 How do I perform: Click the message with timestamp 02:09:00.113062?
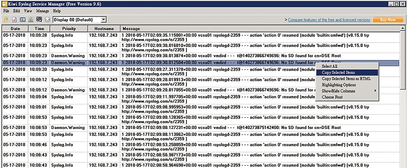tap(245, 137)
